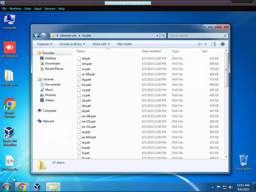This screenshot has width=256, height=192.
Task: Select Downloads in navigation pane
Action: [52, 63]
